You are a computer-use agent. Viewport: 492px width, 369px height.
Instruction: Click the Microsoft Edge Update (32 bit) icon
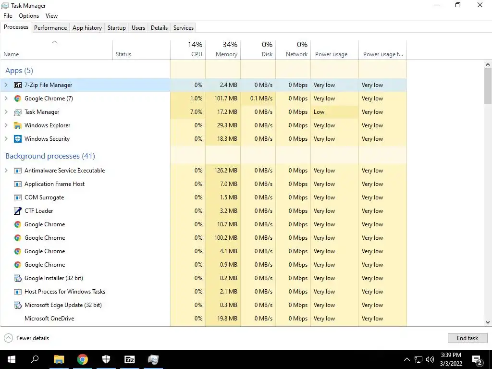[18, 305]
